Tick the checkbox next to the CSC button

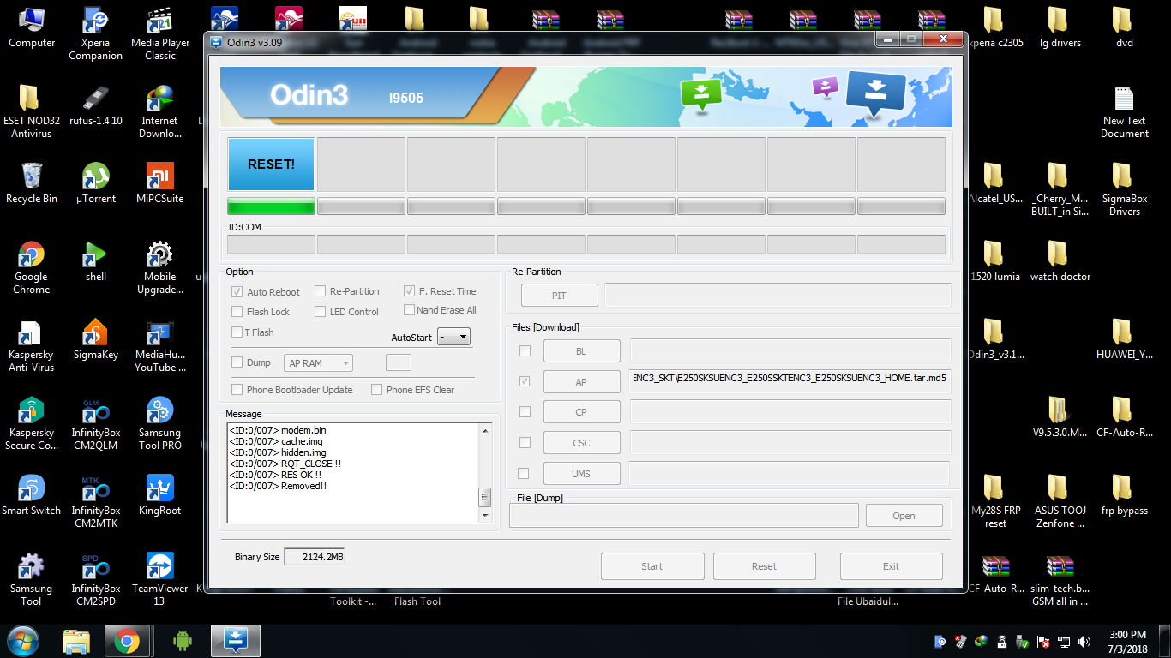(x=525, y=443)
